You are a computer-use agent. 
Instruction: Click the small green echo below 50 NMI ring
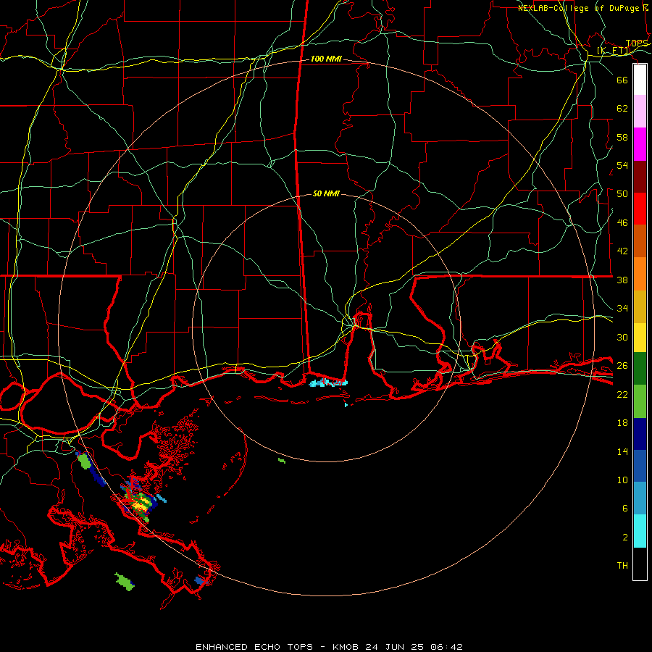pos(282,460)
